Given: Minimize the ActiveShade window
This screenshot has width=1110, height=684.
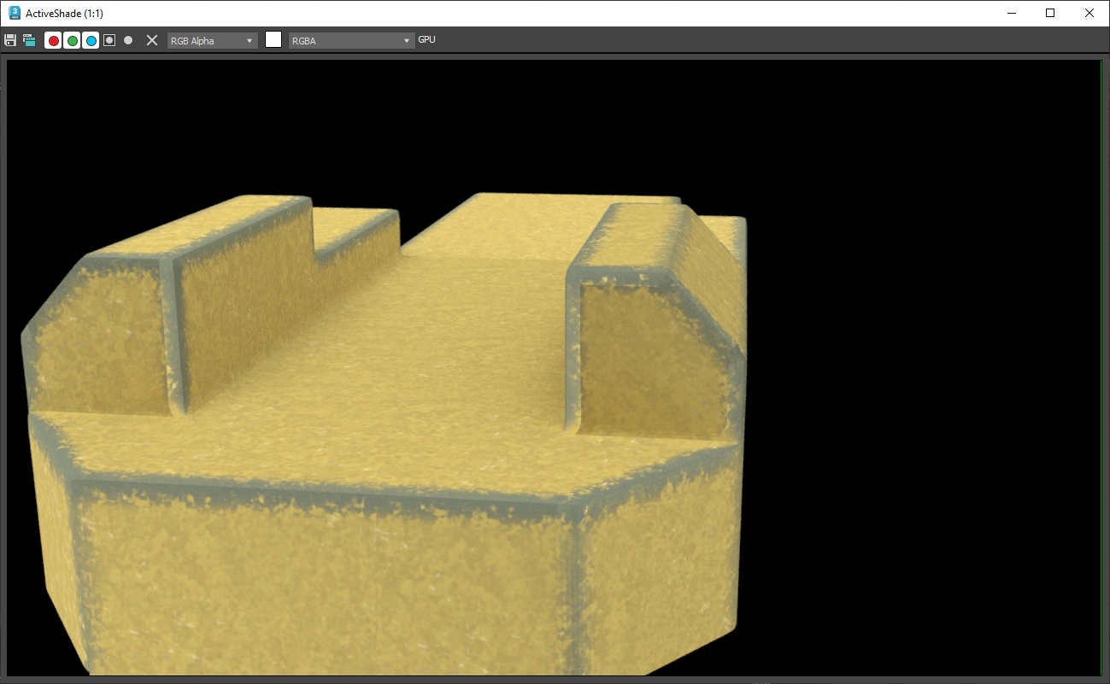Looking at the screenshot, I should pyautogui.click(x=1012, y=13).
